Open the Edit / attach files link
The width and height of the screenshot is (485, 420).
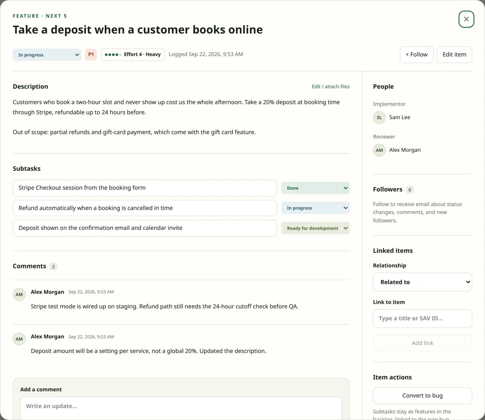pos(330,87)
